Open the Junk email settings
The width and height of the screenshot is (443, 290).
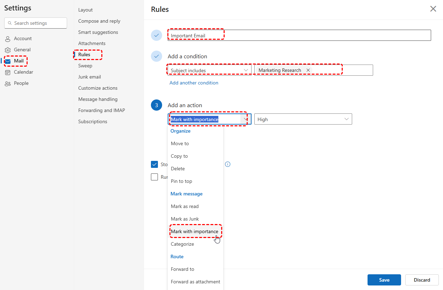89,77
